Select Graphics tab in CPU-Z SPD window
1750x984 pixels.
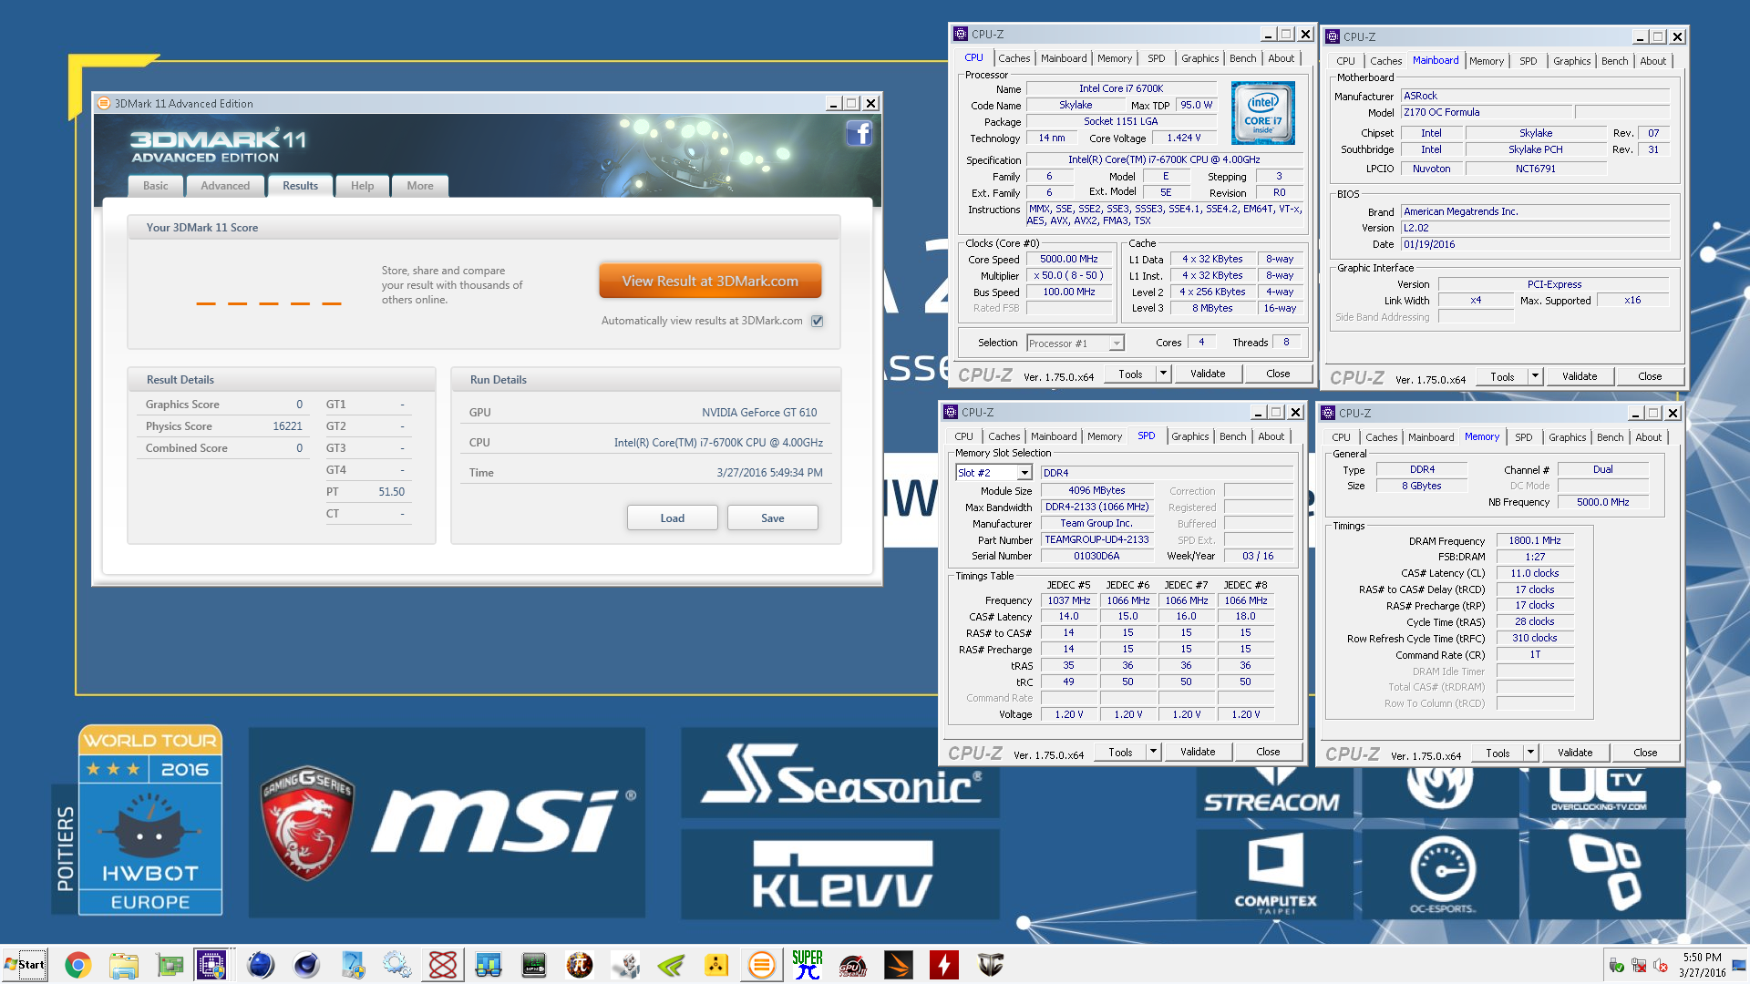click(x=1189, y=436)
